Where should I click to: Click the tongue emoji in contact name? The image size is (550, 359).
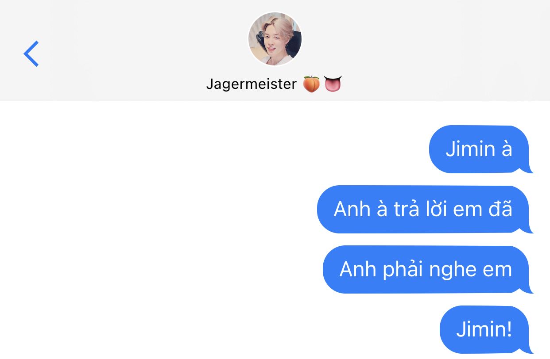333,84
